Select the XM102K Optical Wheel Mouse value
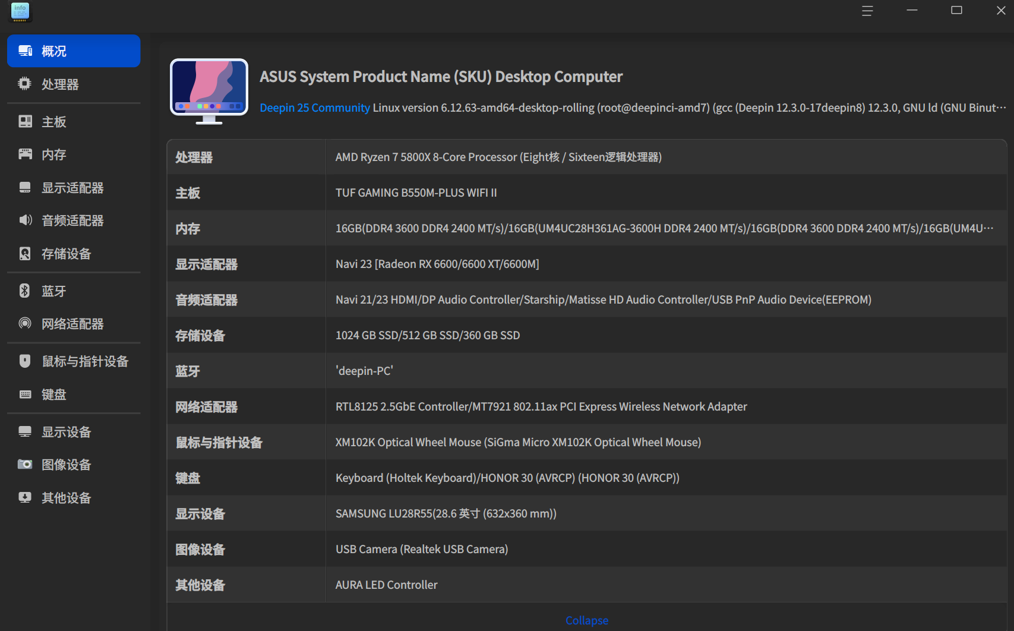The image size is (1014, 631). tap(518, 442)
